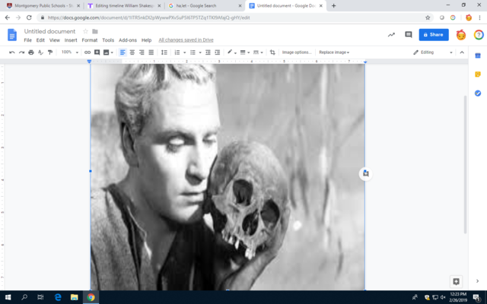Click the Untitled document title field

tap(49, 31)
